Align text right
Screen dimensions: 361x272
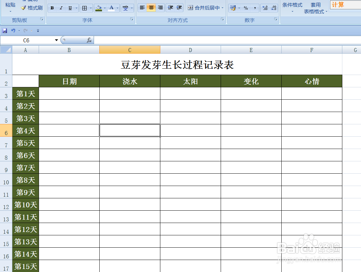pyautogui.click(x=160, y=8)
